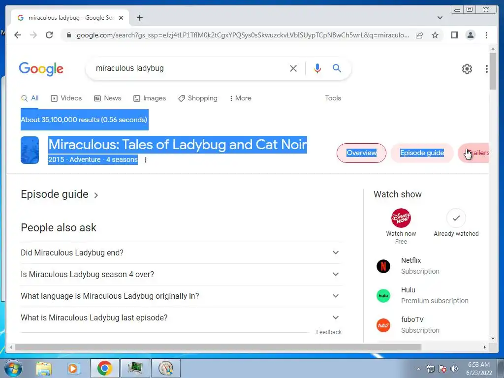
Task: Open the Episode guide heading link
Action: 60,194
